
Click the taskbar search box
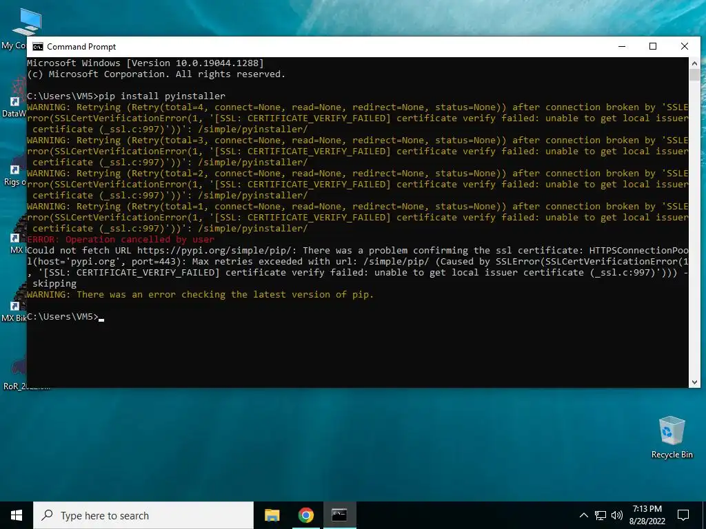click(x=143, y=515)
